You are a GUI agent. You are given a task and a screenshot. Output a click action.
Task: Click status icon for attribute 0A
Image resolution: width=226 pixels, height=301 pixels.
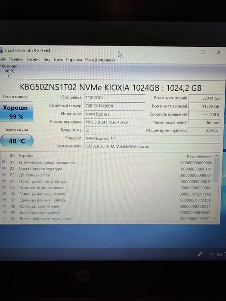[5, 218]
